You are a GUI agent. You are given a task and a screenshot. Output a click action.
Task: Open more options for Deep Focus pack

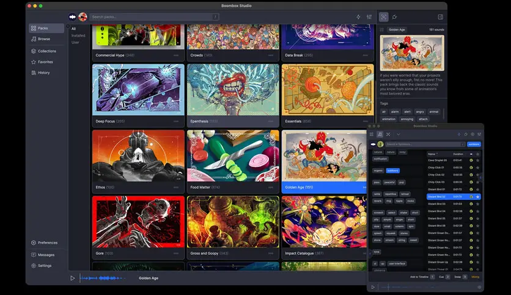point(176,121)
